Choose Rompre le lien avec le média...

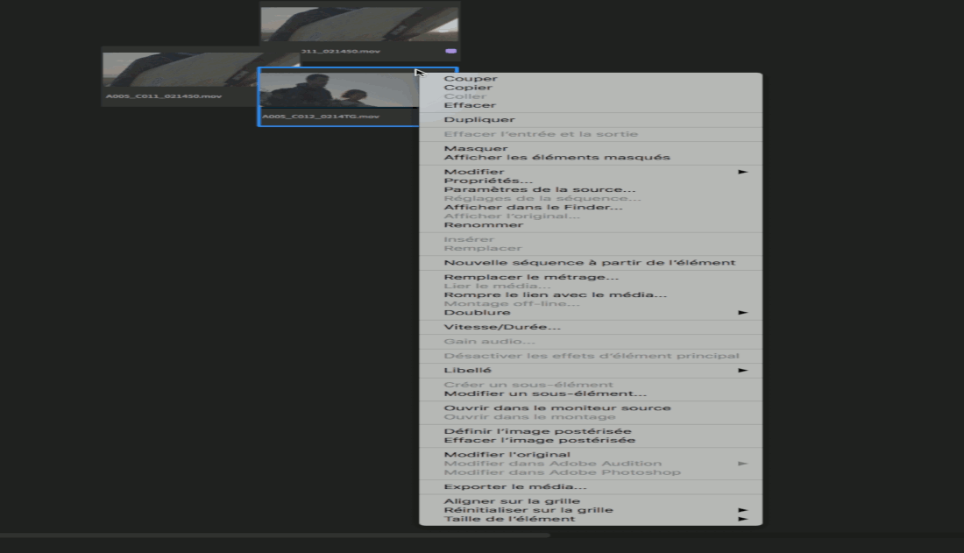[590, 294]
